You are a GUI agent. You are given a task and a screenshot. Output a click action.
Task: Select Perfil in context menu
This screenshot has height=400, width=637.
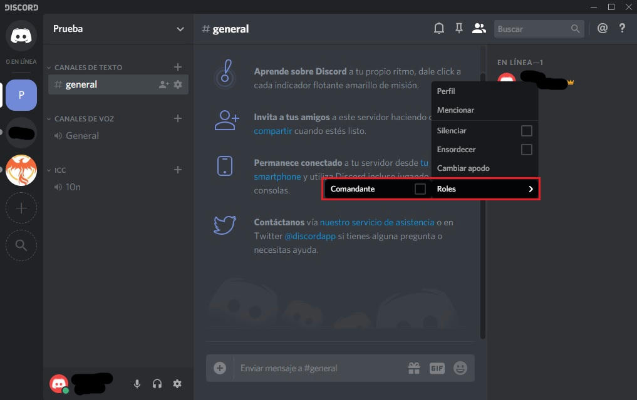point(485,91)
